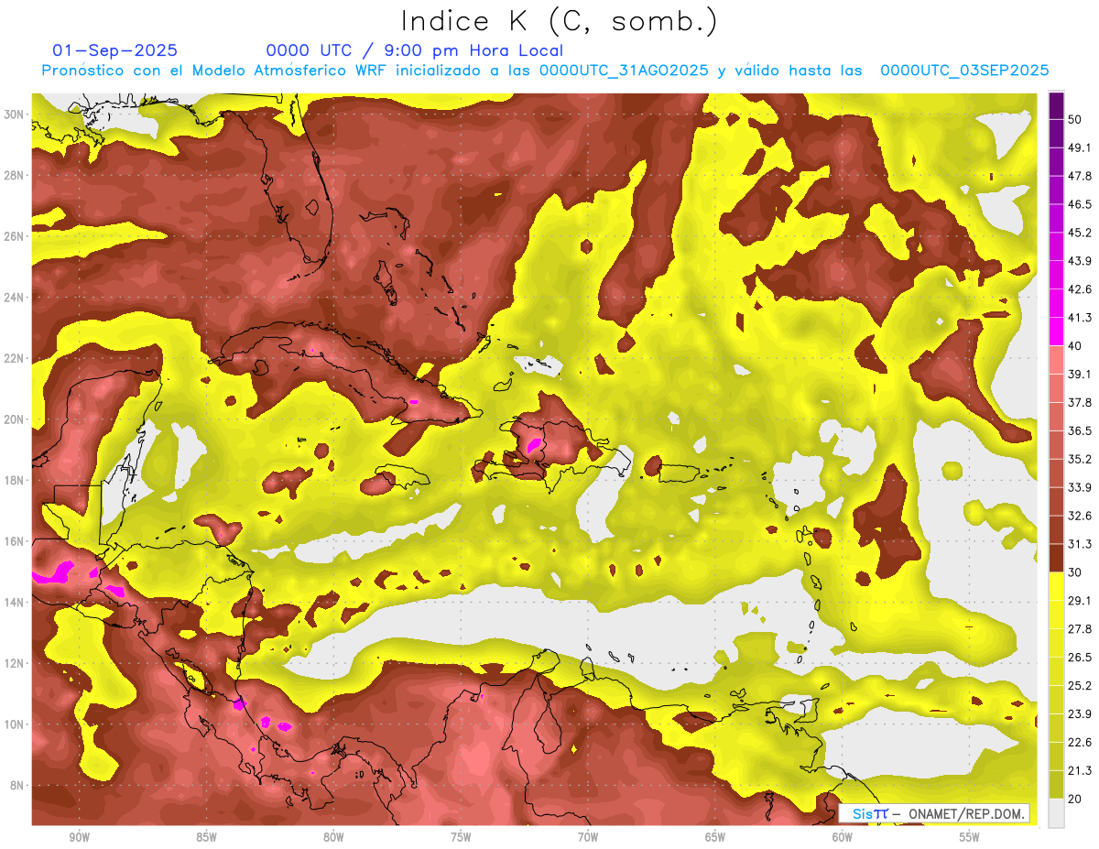
Task: Click the colorbar value 23.9
Action: click(x=1080, y=714)
